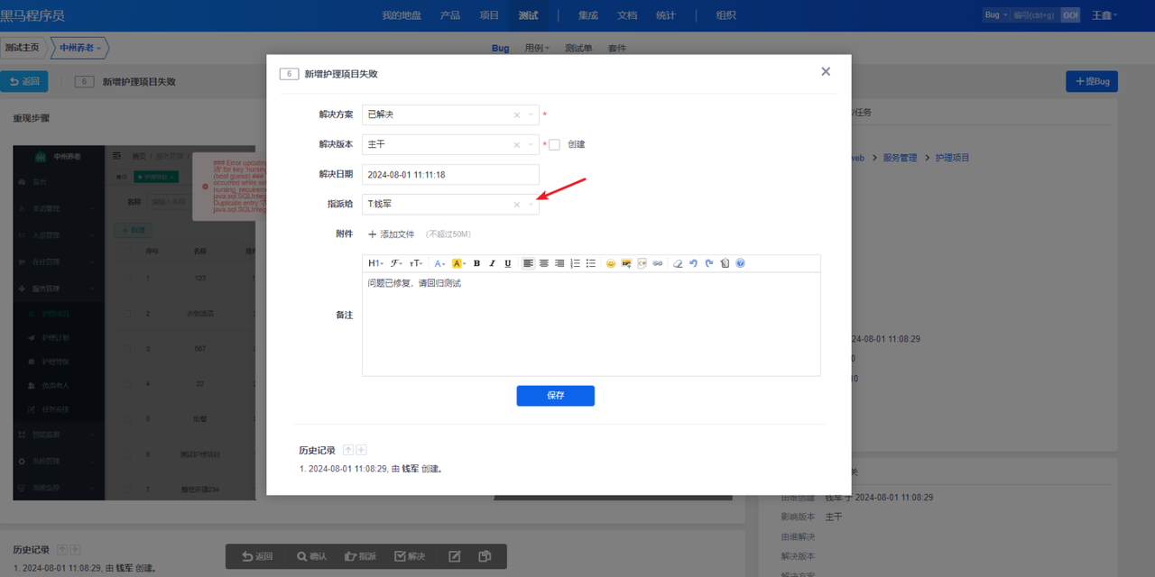The image size is (1155, 577).
Task: Click the 解决日期 date field
Action: coord(450,175)
